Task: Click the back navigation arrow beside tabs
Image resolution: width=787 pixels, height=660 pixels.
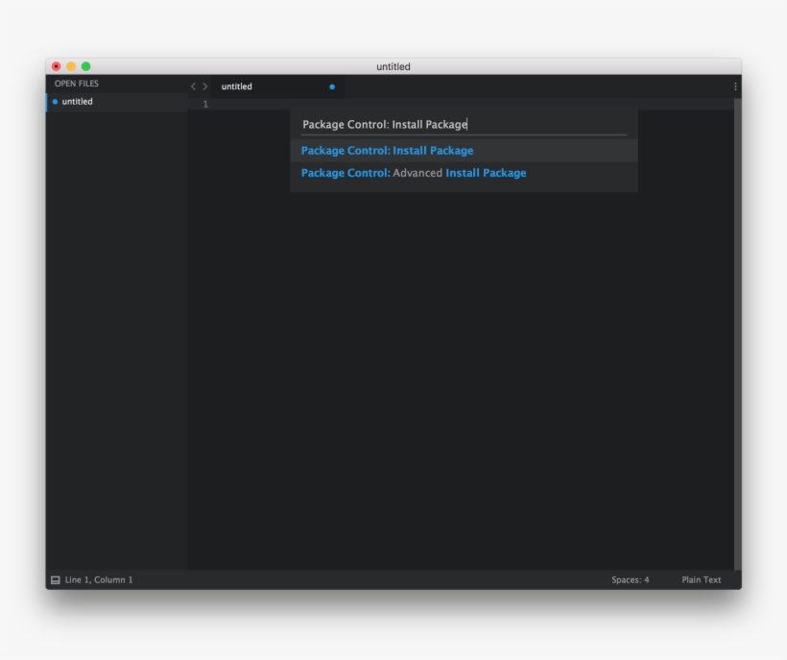Action: coord(193,86)
